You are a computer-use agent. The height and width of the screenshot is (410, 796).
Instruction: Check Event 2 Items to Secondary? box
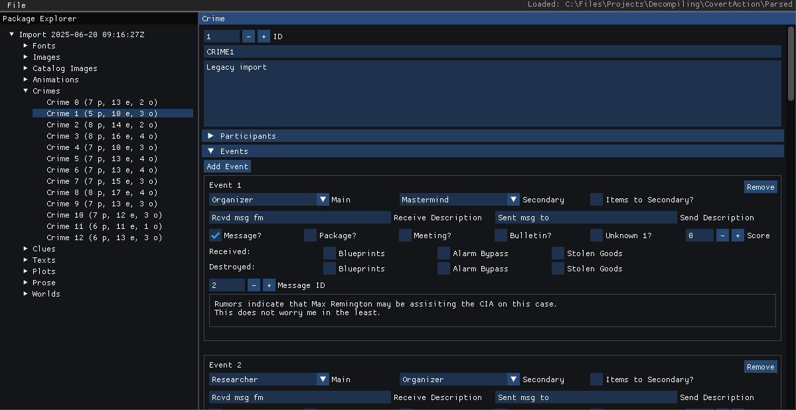click(x=596, y=379)
